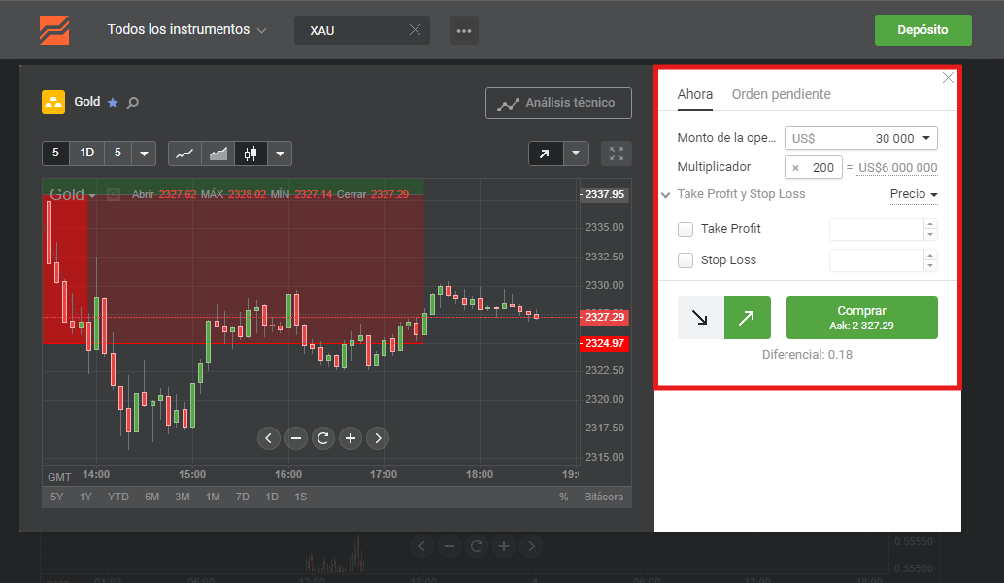Enable the Stop Loss checkbox
Image resolution: width=1004 pixels, height=583 pixels.
tap(686, 260)
